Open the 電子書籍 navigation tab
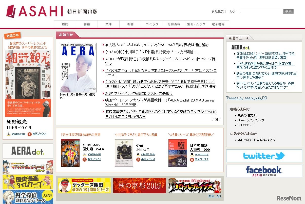 [x=218, y=24]
